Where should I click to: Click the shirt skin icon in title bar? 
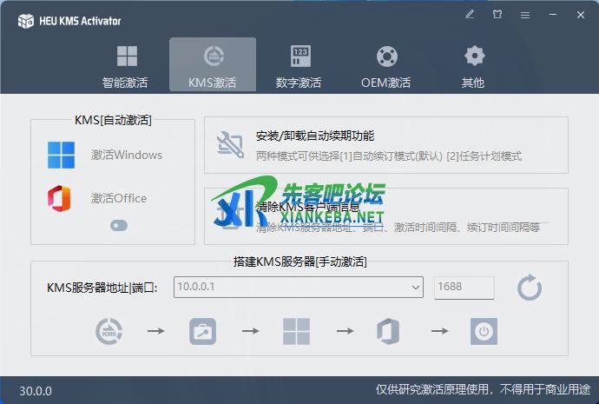click(x=497, y=15)
